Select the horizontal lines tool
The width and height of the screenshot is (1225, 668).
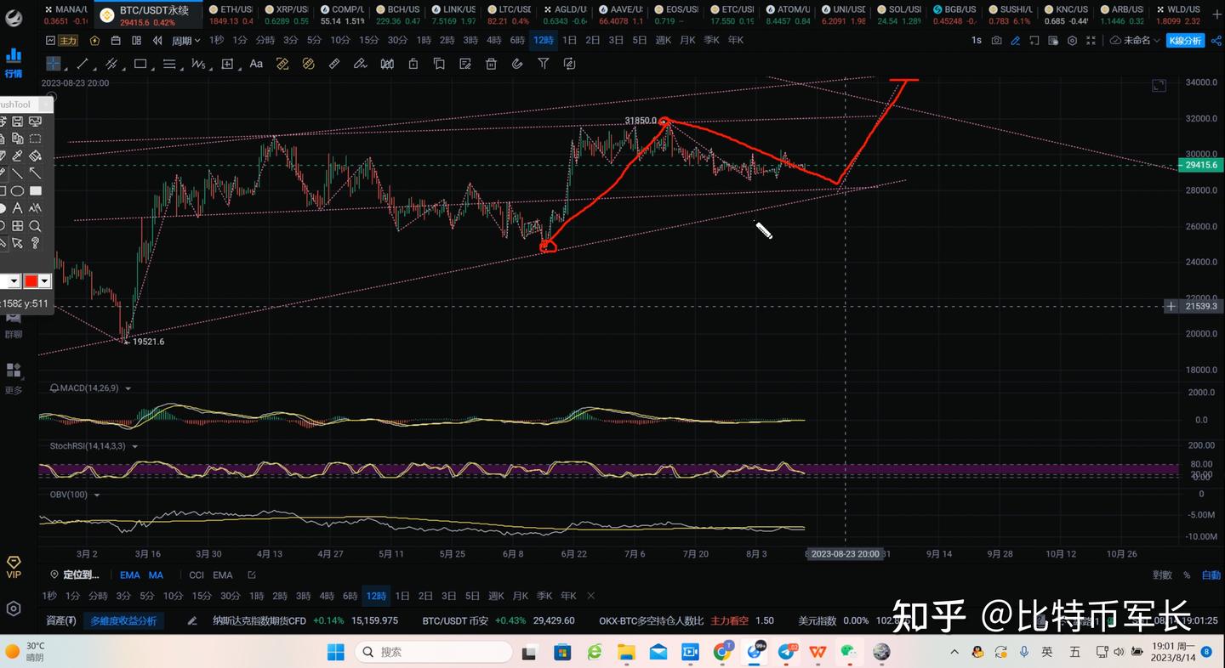point(169,64)
